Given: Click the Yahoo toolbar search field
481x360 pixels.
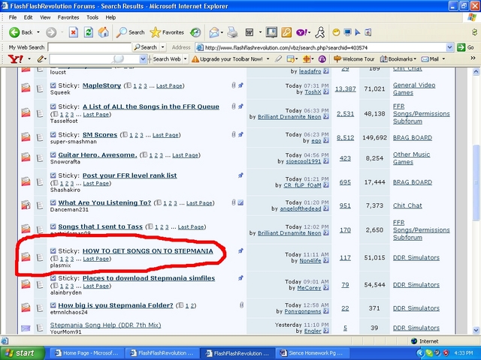Looking at the screenshot, I should 95,58.
